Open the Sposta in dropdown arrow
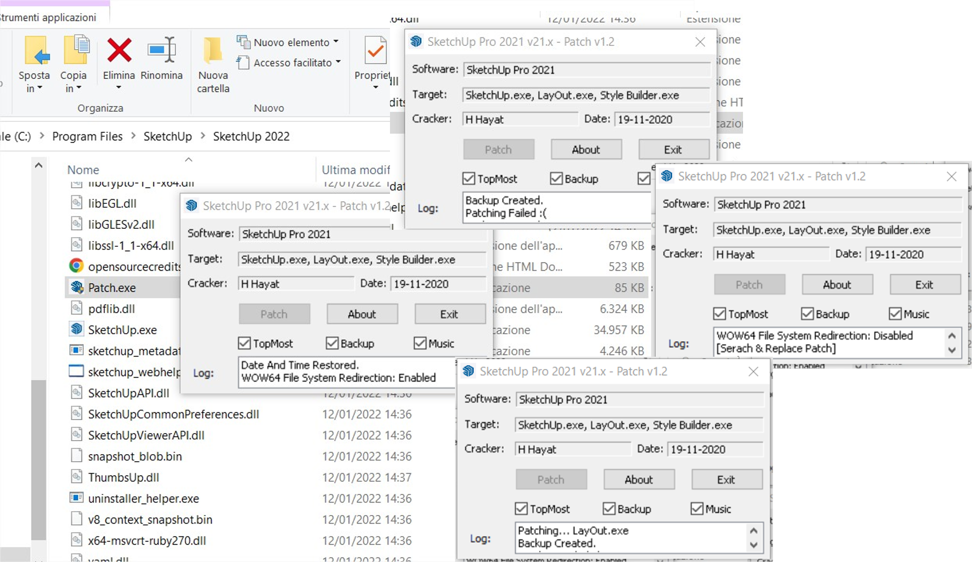The image size is (972, 562). point(40,88)
